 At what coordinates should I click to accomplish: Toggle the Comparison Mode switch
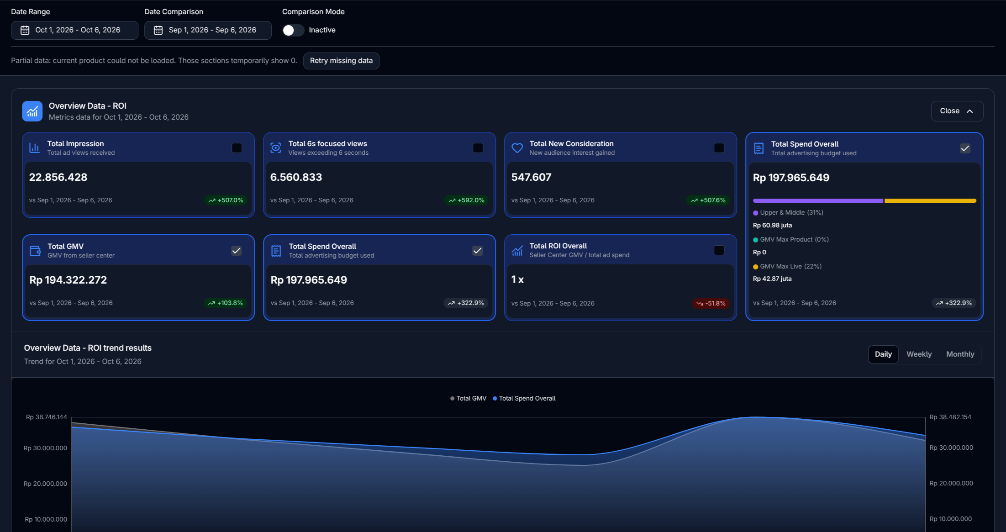click(x=293, y=30)
